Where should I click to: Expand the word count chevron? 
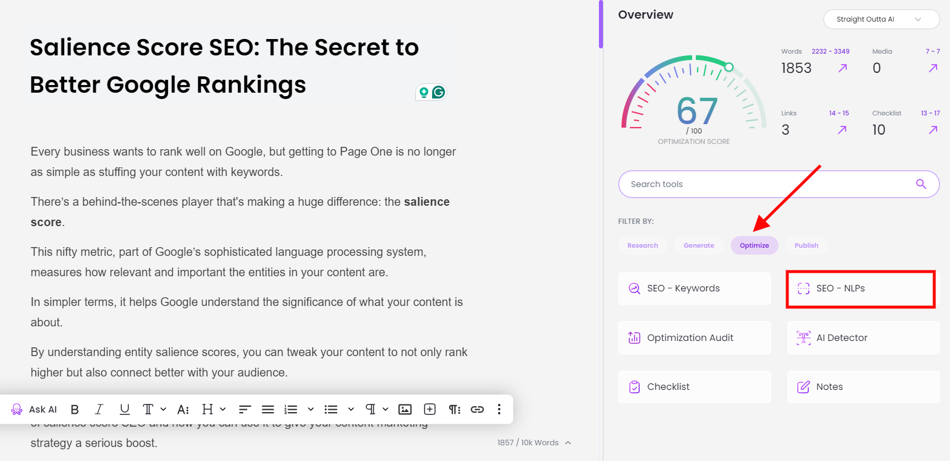(x=568, y=443)
